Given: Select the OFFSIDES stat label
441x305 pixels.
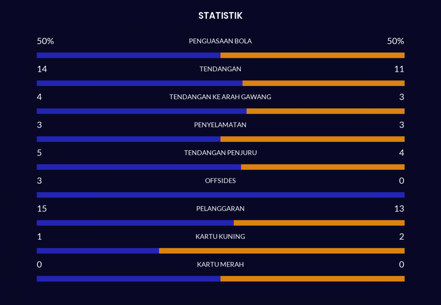Looking at the screenshot, I should (220, 181).
